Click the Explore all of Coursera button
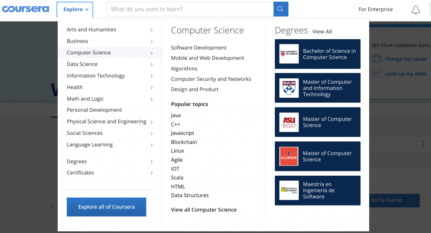The height and width of the screenshot is (233, 431). point(106,207)
